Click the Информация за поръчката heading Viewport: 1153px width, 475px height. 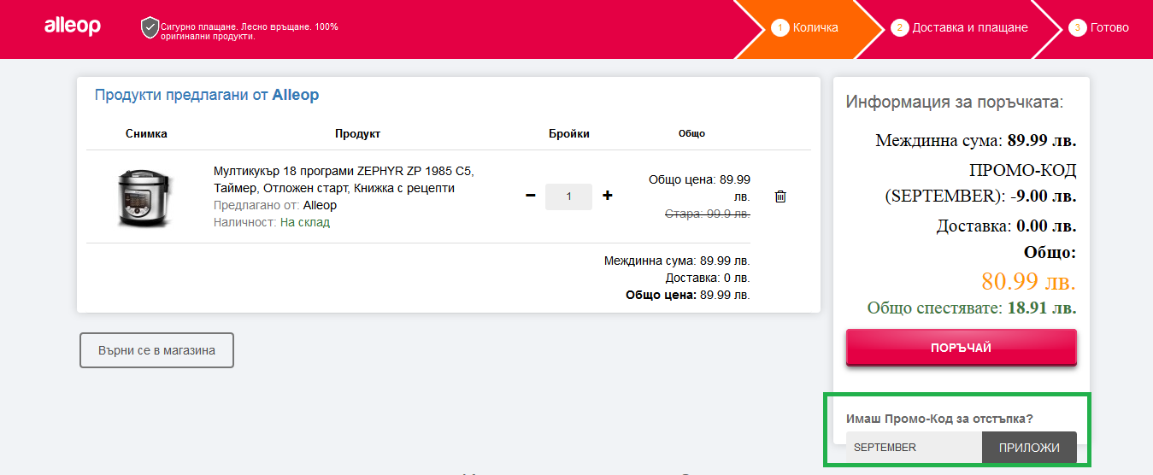(954, 103)
